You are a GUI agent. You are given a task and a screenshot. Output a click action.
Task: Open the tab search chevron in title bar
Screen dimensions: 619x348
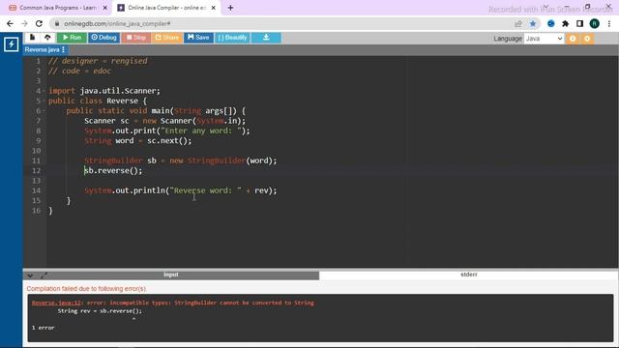[x=546, y=7]
